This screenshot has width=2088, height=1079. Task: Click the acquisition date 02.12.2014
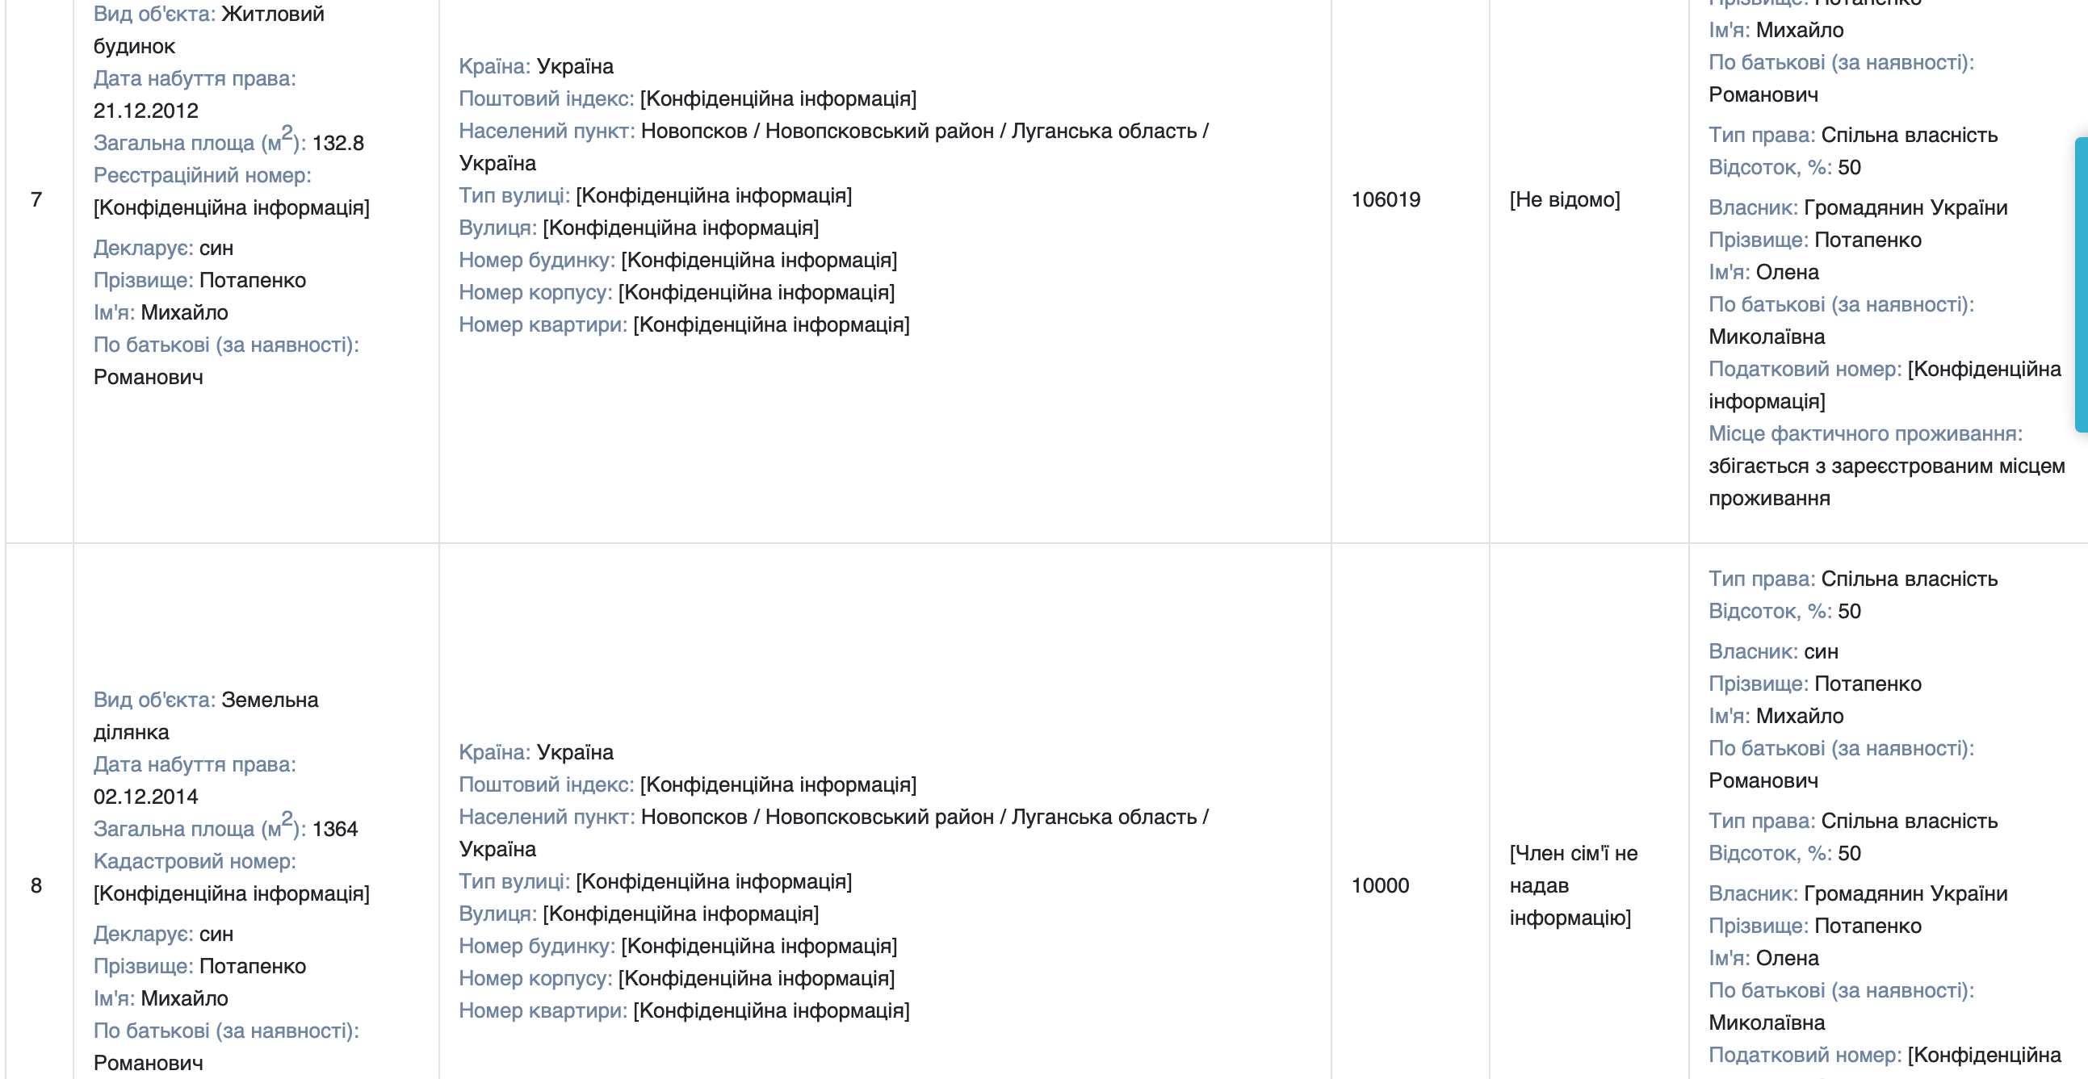pyautogui.click(x=146, y=797)
